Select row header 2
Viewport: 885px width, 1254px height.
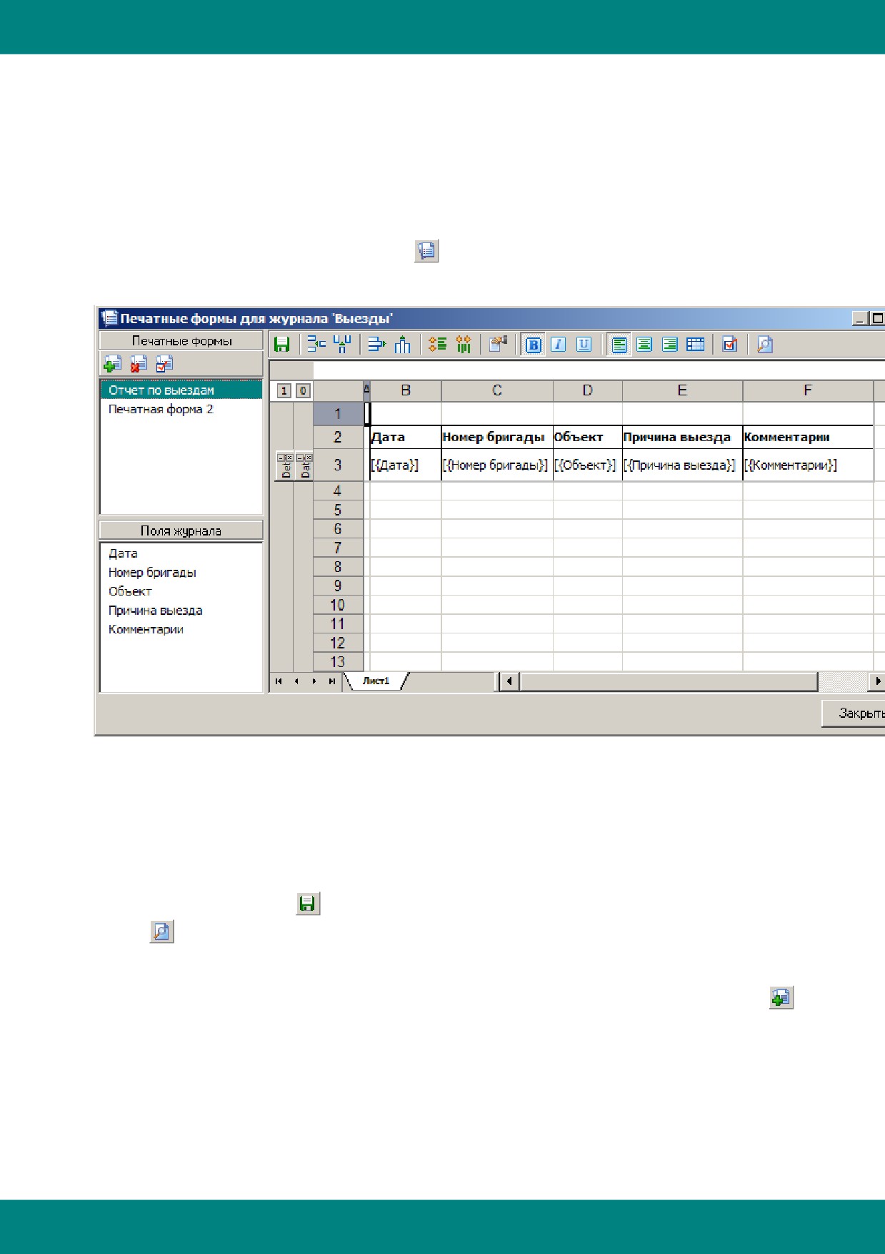338,437
